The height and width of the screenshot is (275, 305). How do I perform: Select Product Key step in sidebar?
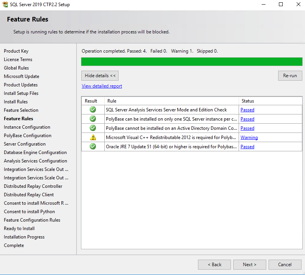(16, 51)
